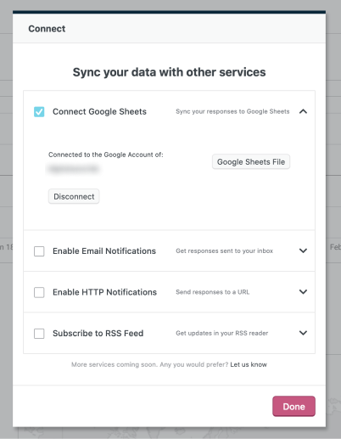This screenshot has height=439, width=341.
Task: Select the Enable Email Notifications label
Action: click(104, 251)
